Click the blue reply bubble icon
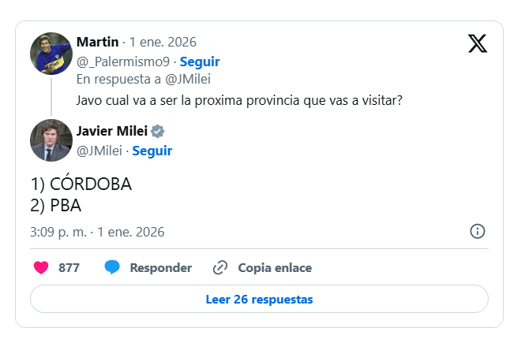This screenshot has width=521, height=339. tap(112, 267)
